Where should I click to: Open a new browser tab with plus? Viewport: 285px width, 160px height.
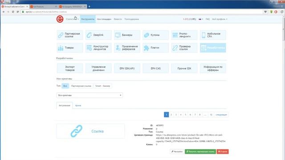click(89, 7)
